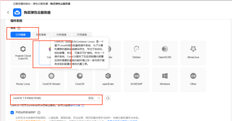The height and width of the screenshot is (121, 232).
Task: Pick the AlmaLinux image icon
Action: [x=193, y=49]
